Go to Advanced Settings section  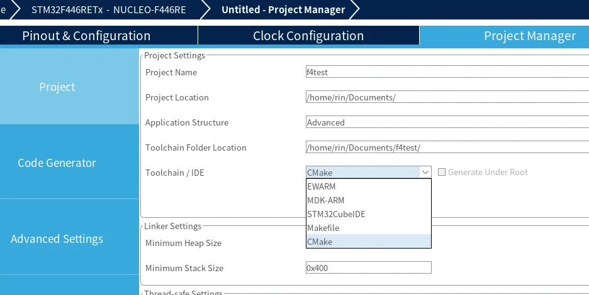(x=57, y=239)
